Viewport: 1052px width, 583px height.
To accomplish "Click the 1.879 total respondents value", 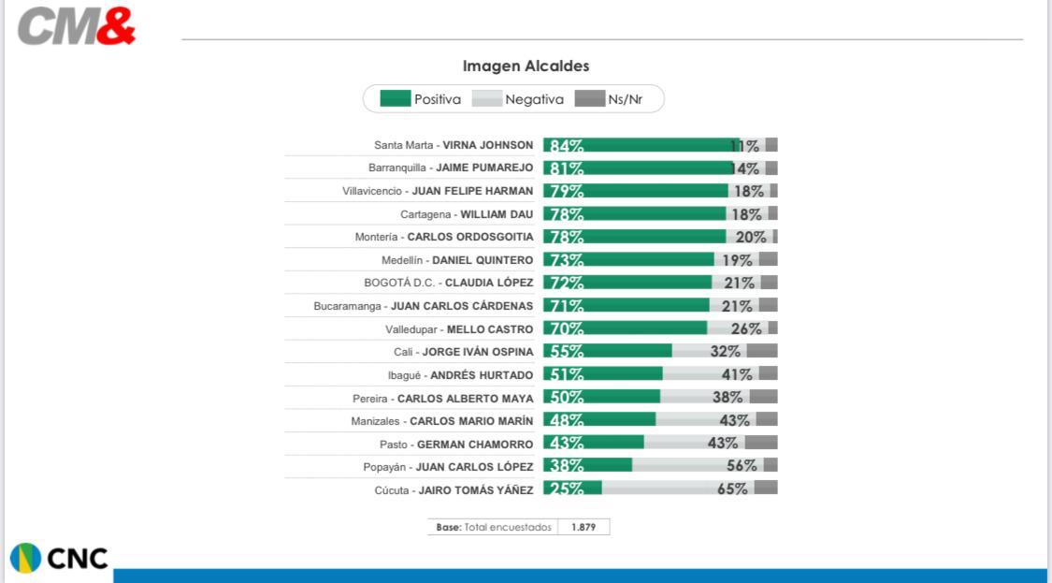I will [x=584, y=527].
